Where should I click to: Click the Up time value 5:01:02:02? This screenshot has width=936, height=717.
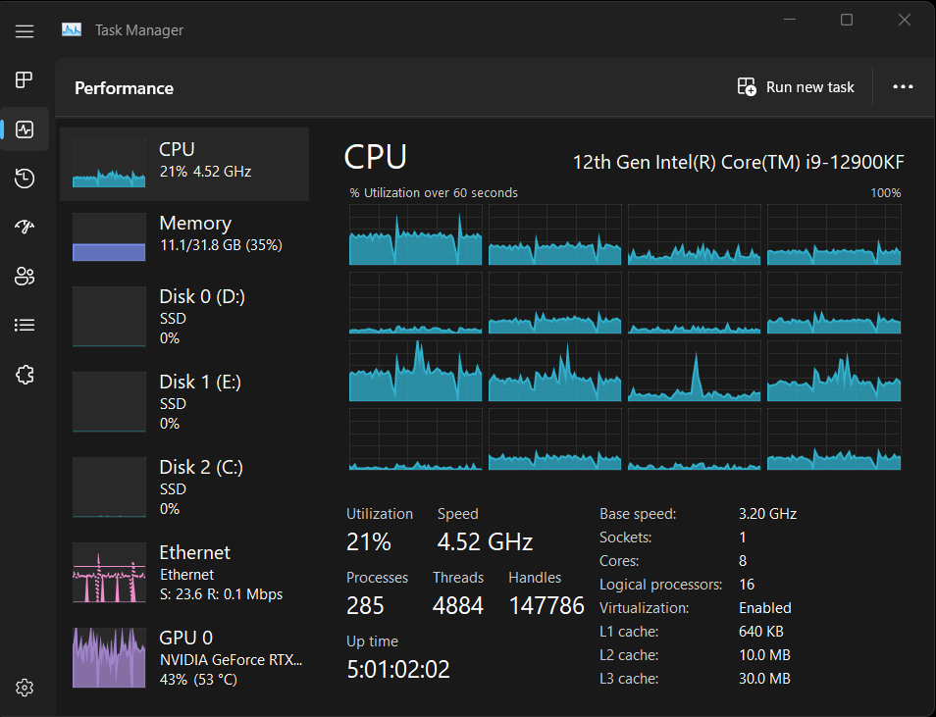coord(398,670)
